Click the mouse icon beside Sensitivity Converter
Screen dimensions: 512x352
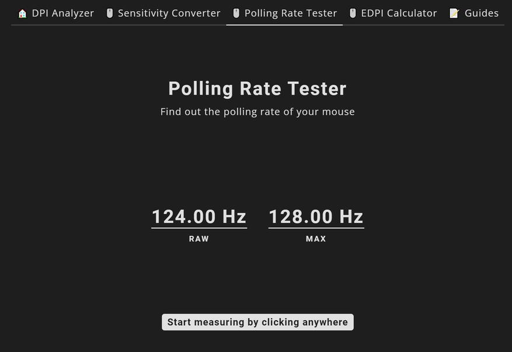coord(110,13)
